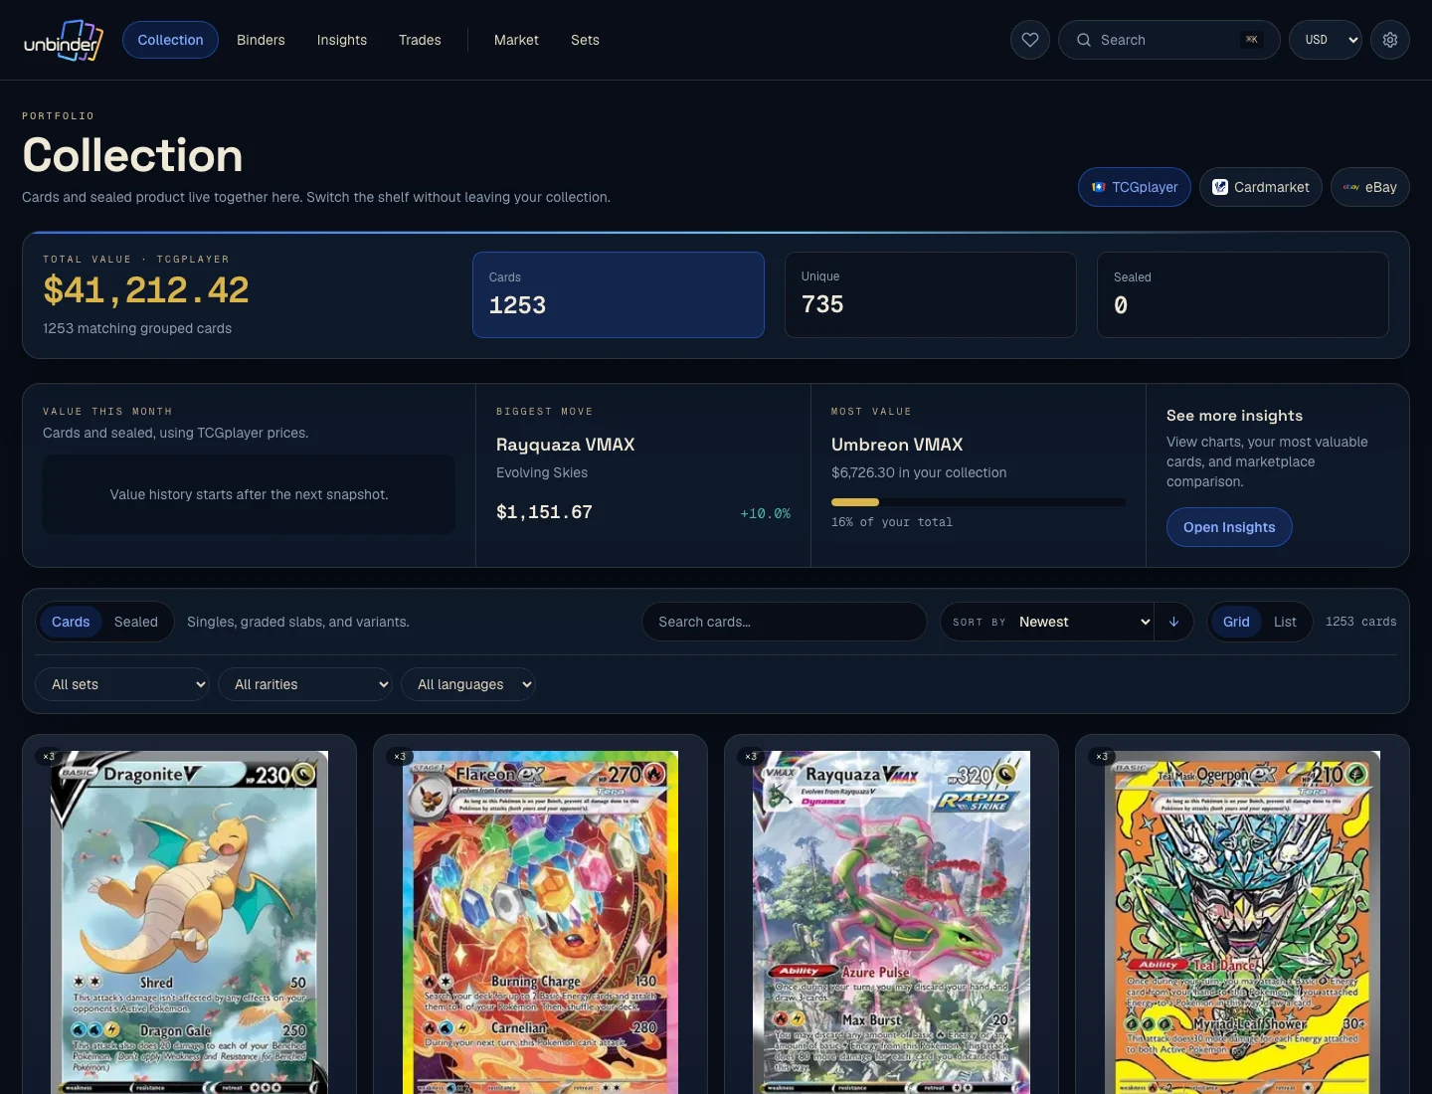Click the x3 badge on Teal Mask Ogerpon ex

tap(1101, 757)
